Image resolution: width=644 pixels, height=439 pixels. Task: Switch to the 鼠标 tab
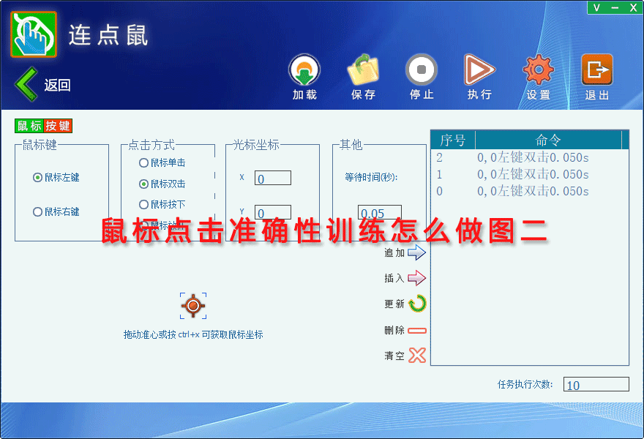tap(29, 126)
